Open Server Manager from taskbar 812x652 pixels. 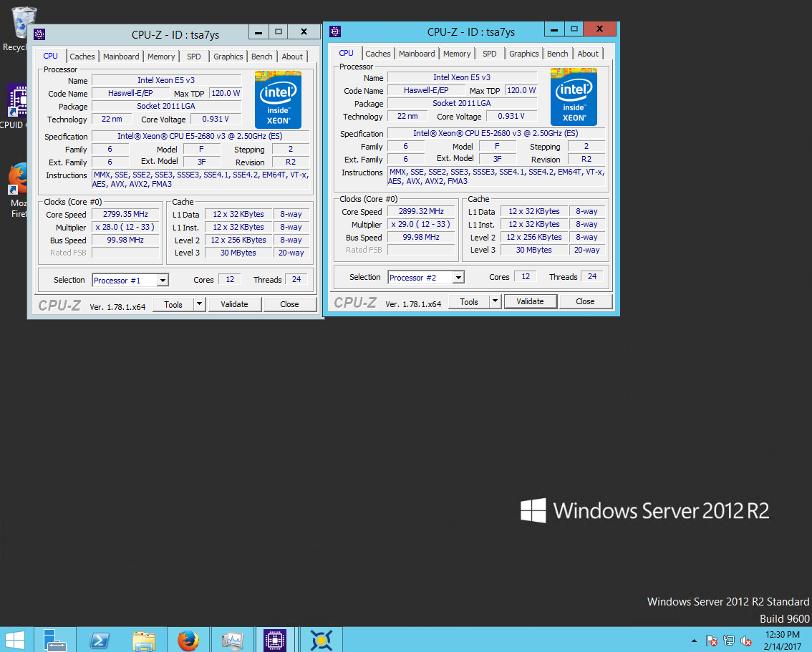pos(54,640)
